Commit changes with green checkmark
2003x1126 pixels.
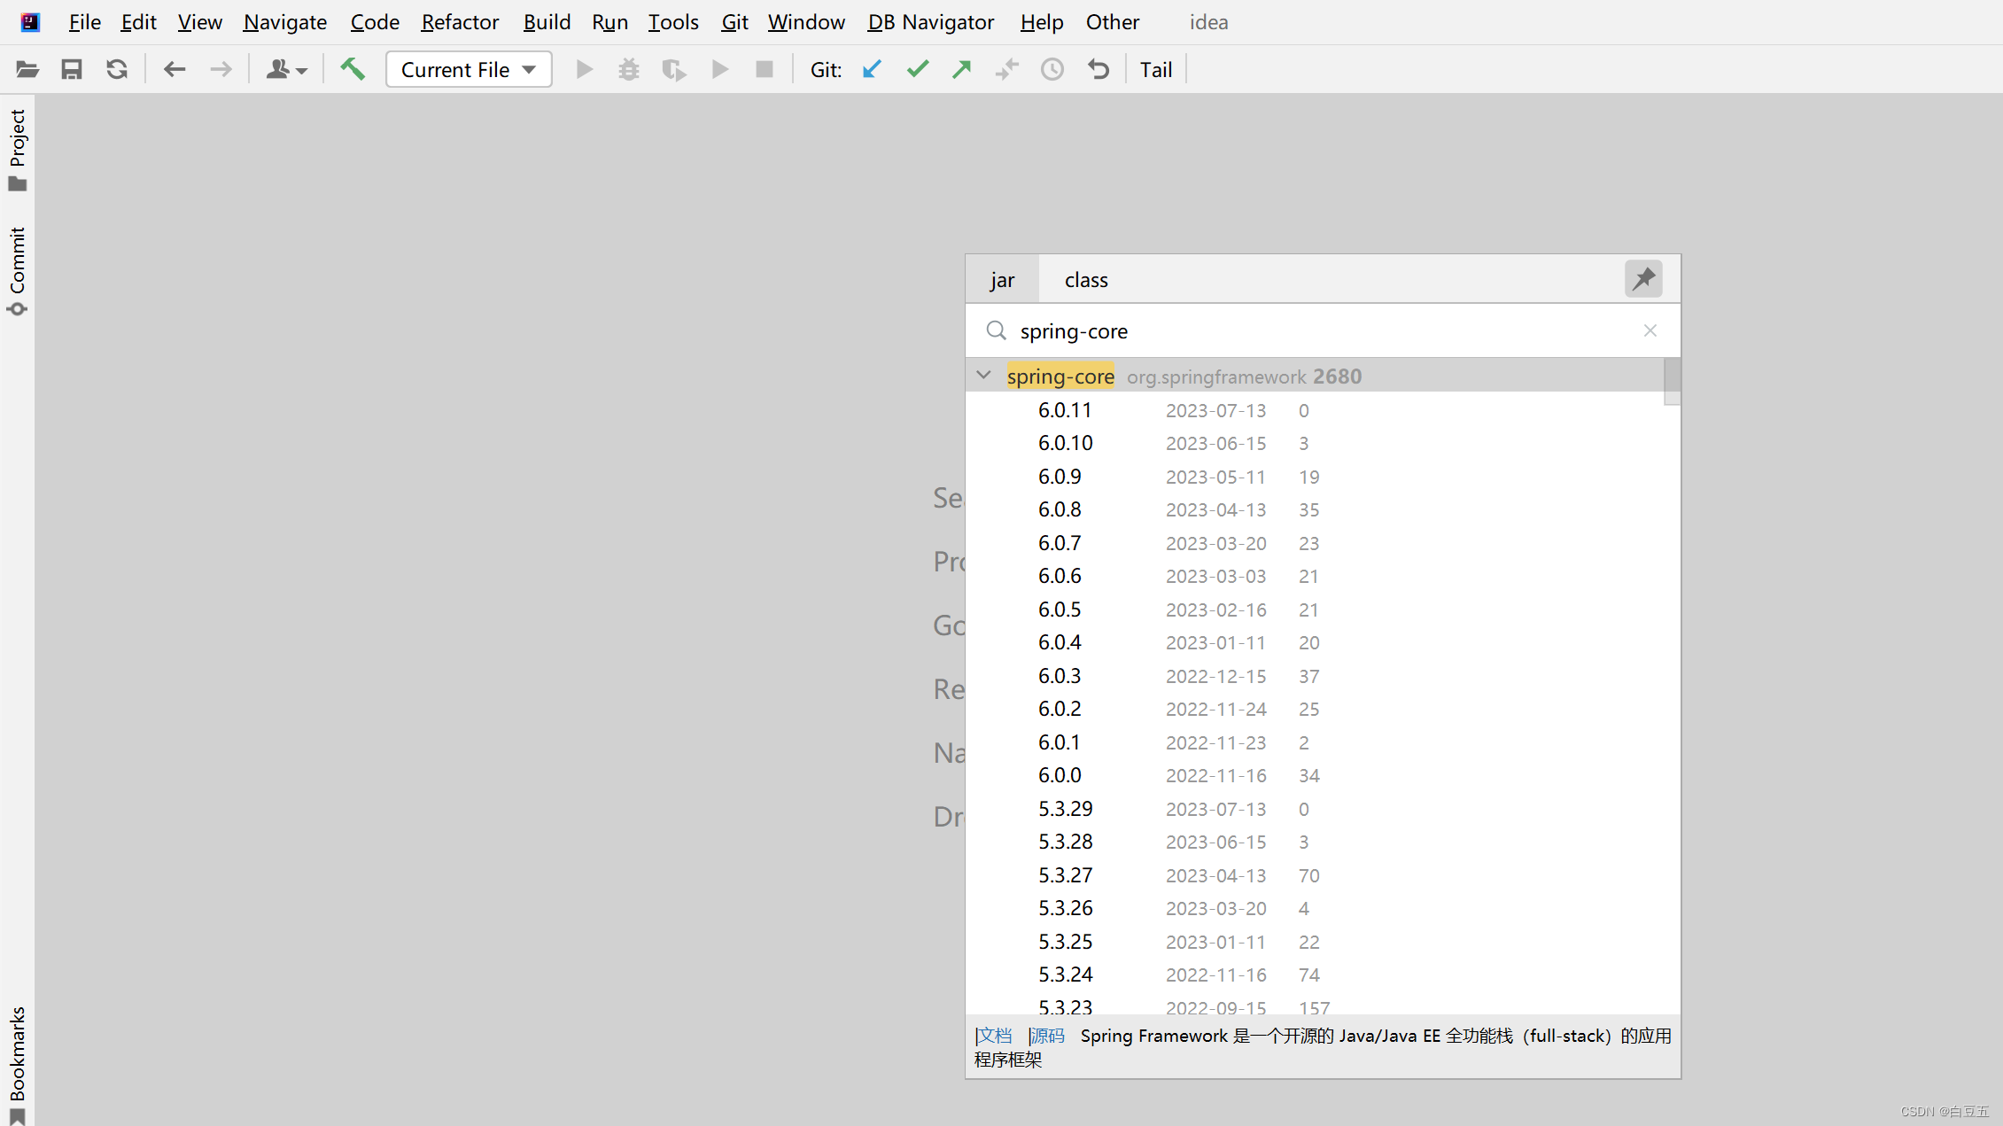pos(918,69)
